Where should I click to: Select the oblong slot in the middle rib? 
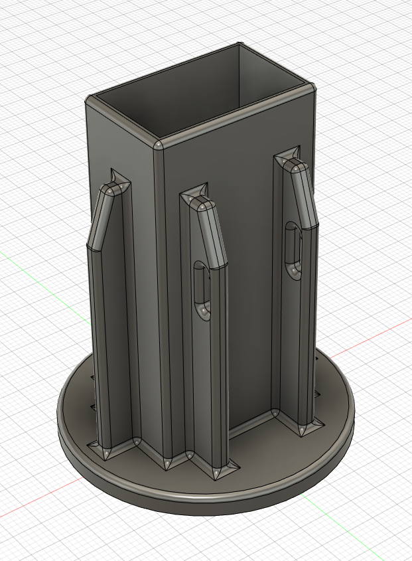(202, 291)
